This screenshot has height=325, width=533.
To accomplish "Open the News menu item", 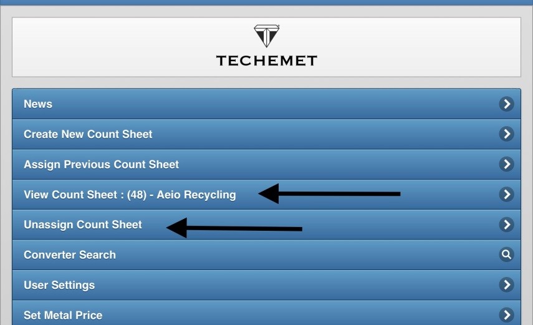I will 38,104.
